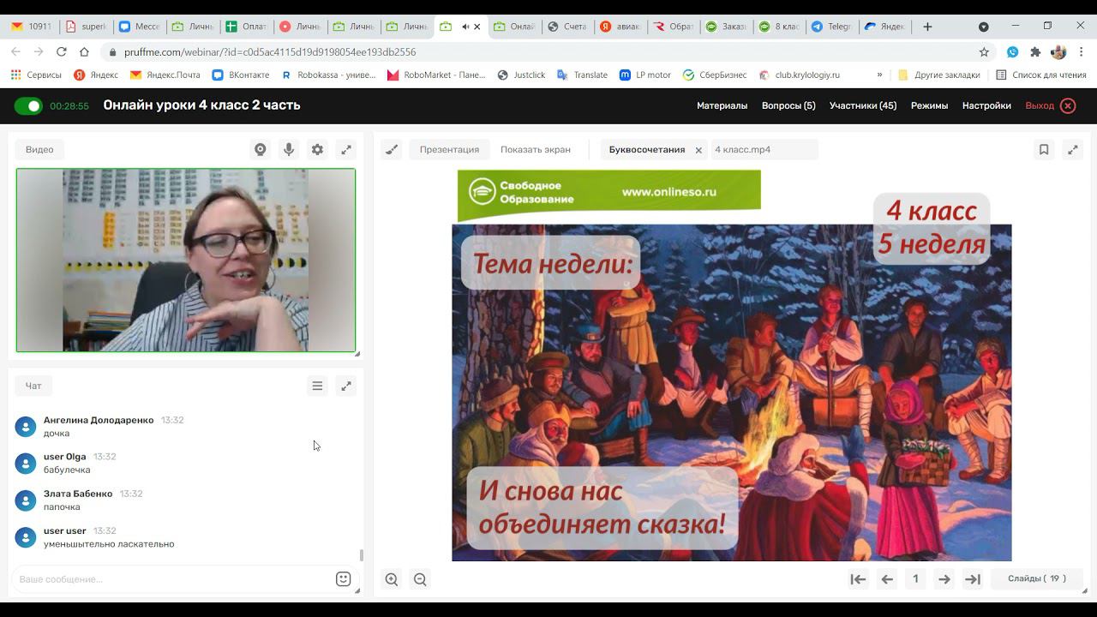Viewport: 1097px width, 617px height.
Task: Switch to the Презентация tab
Action: point(449,149)
